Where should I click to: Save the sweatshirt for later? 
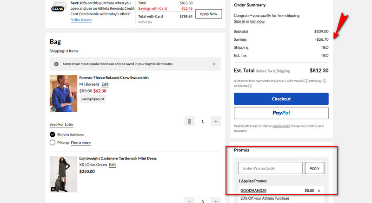61,124
